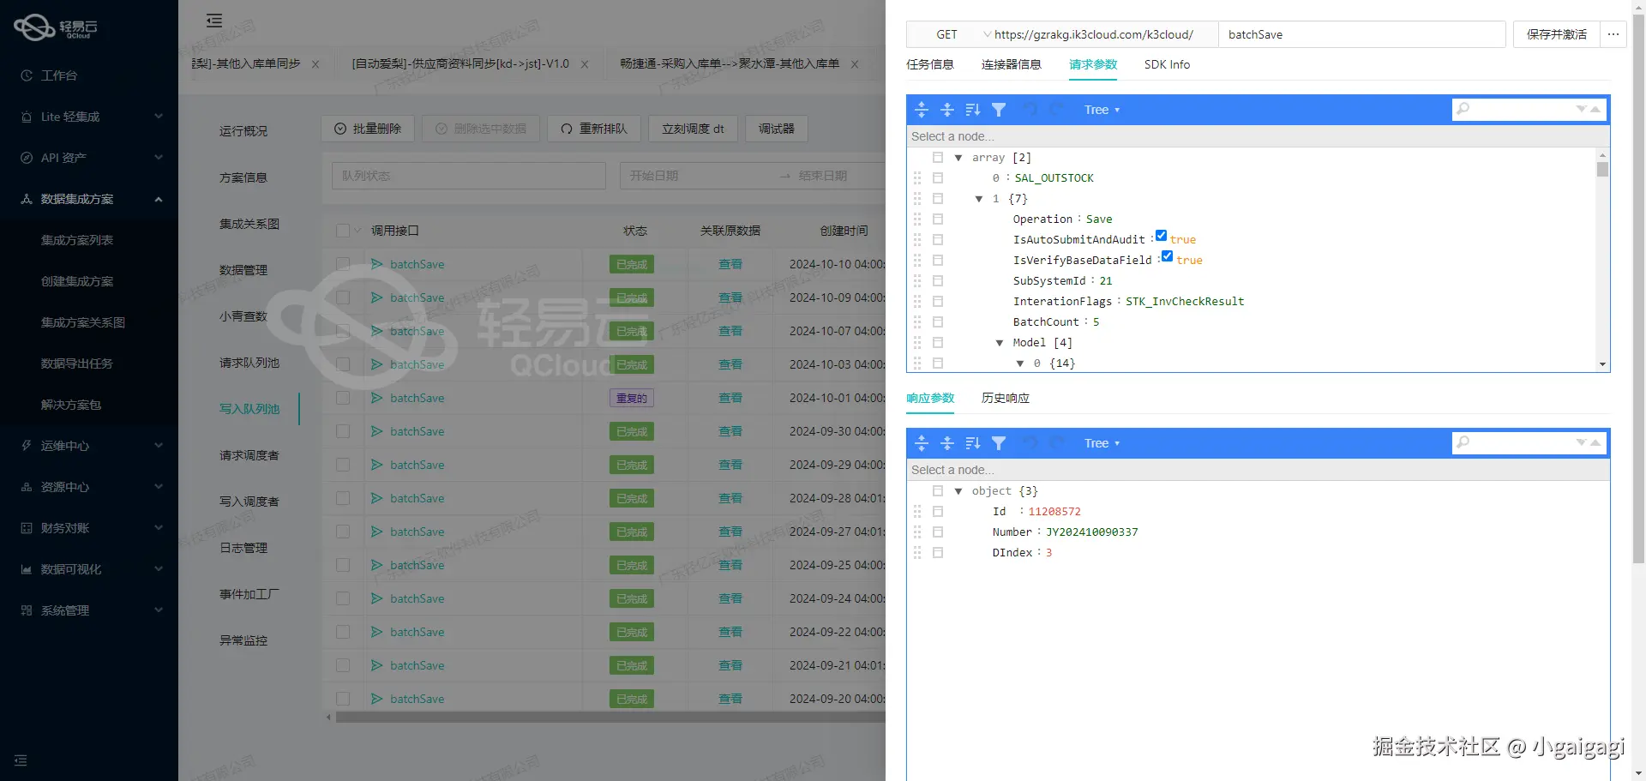Screen dimensions: 1646x781
Task: Select the 运维中心 icon in the sidebar
Action: 26,445
